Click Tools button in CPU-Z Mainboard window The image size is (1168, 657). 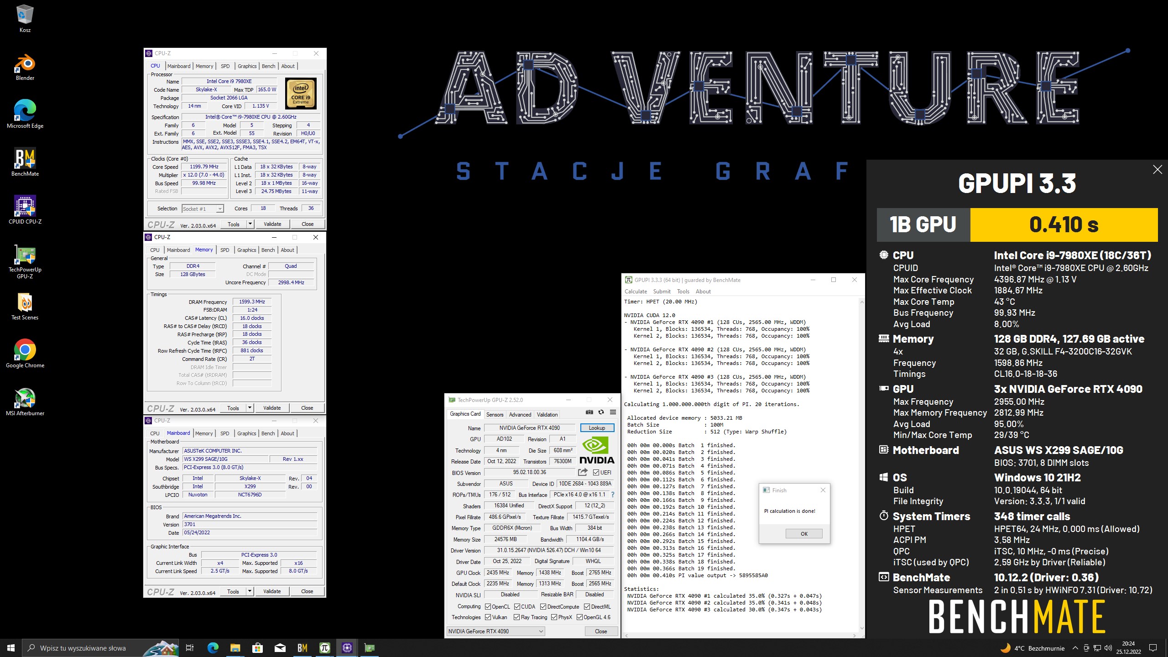point(233,591)
